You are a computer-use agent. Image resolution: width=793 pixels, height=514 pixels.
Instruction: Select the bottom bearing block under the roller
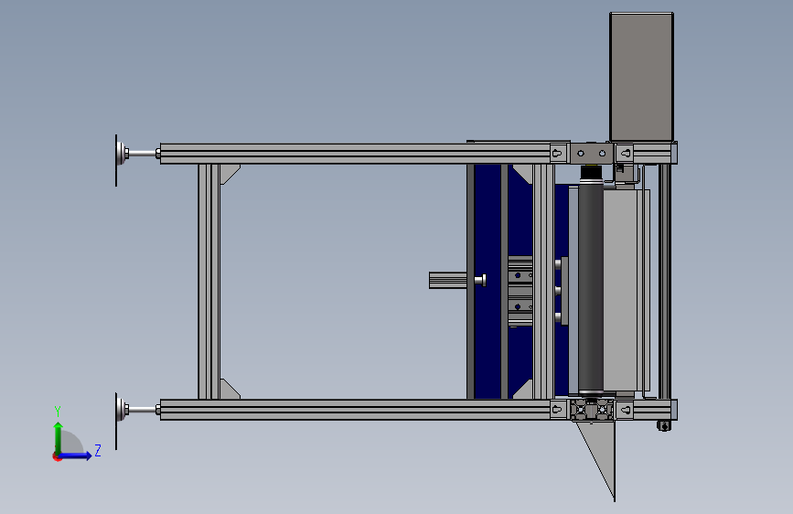[591, 410]
